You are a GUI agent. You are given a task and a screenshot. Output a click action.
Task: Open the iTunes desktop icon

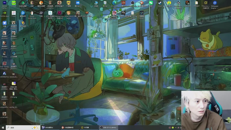coord(14,14)
